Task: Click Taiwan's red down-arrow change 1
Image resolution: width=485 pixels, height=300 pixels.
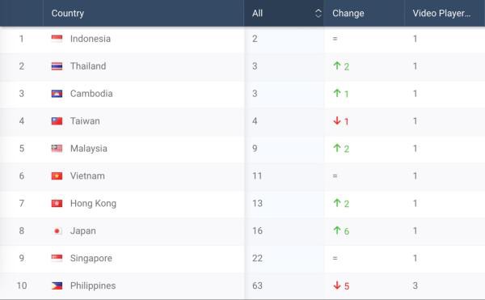Action: pyautogui.click(x=341, y=121)
